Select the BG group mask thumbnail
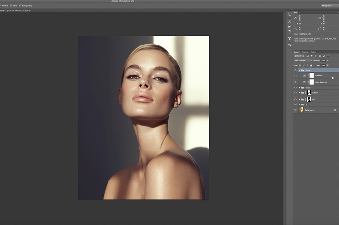The image size is (339, 225). click(309, 99)
